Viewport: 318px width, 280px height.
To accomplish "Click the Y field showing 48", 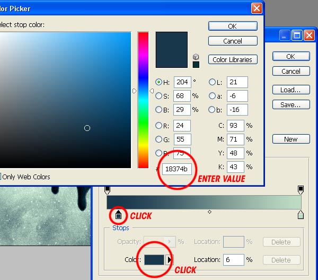I will coord(235,153).
